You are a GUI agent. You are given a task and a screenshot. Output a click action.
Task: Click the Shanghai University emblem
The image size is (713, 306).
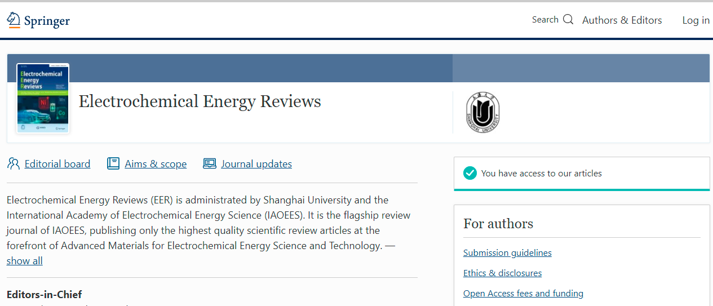coord(482,113)
